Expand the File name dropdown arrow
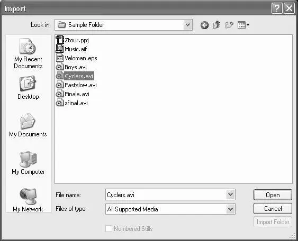Image resolution: width=298 pixels, height=241 pixels. point(230,194)
